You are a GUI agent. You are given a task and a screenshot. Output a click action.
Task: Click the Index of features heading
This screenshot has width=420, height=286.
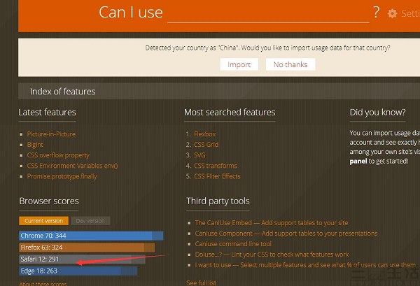tap(63, 92)
